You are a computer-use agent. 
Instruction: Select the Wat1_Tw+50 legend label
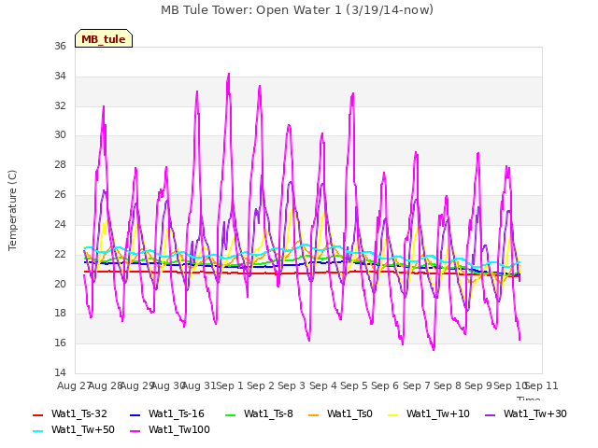83,429
